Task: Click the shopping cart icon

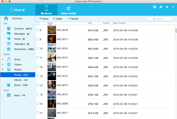Action: 154,7
